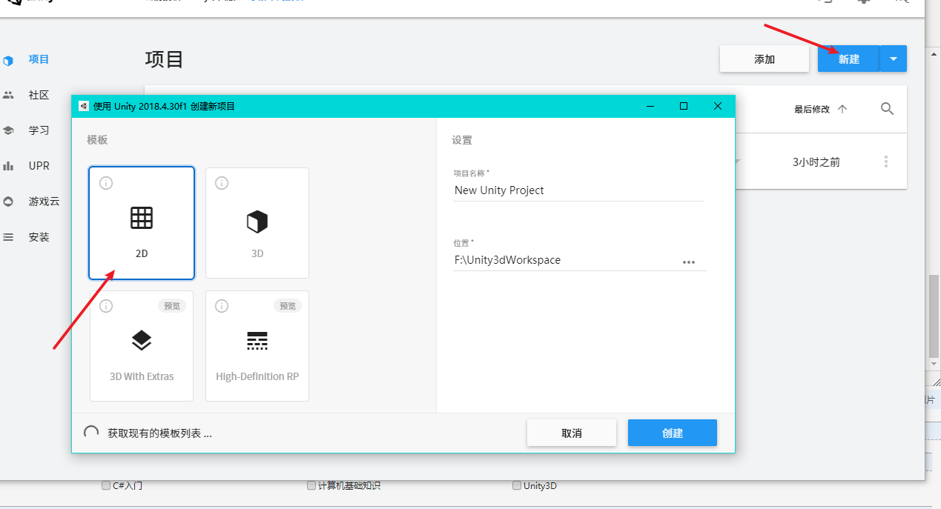This screenshot has height=509, width=941.
Task: Toggle sort direction arrow next to 最后修改
Action: click(842, 109)
